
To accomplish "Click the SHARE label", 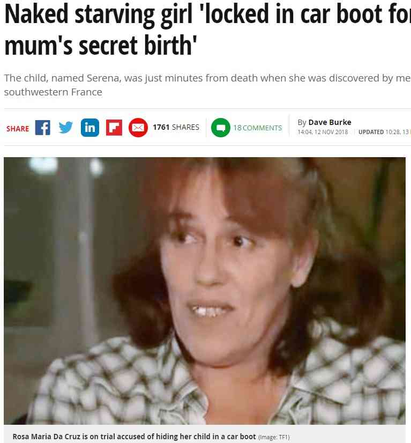I will click(18, 129).
